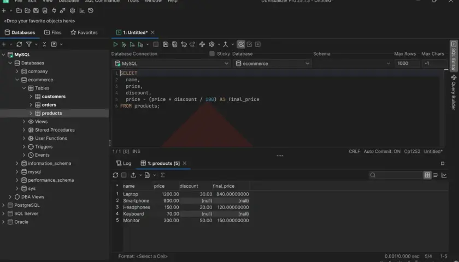Refresh the Databases tree
Screen dimensions: 459x262
19,44
